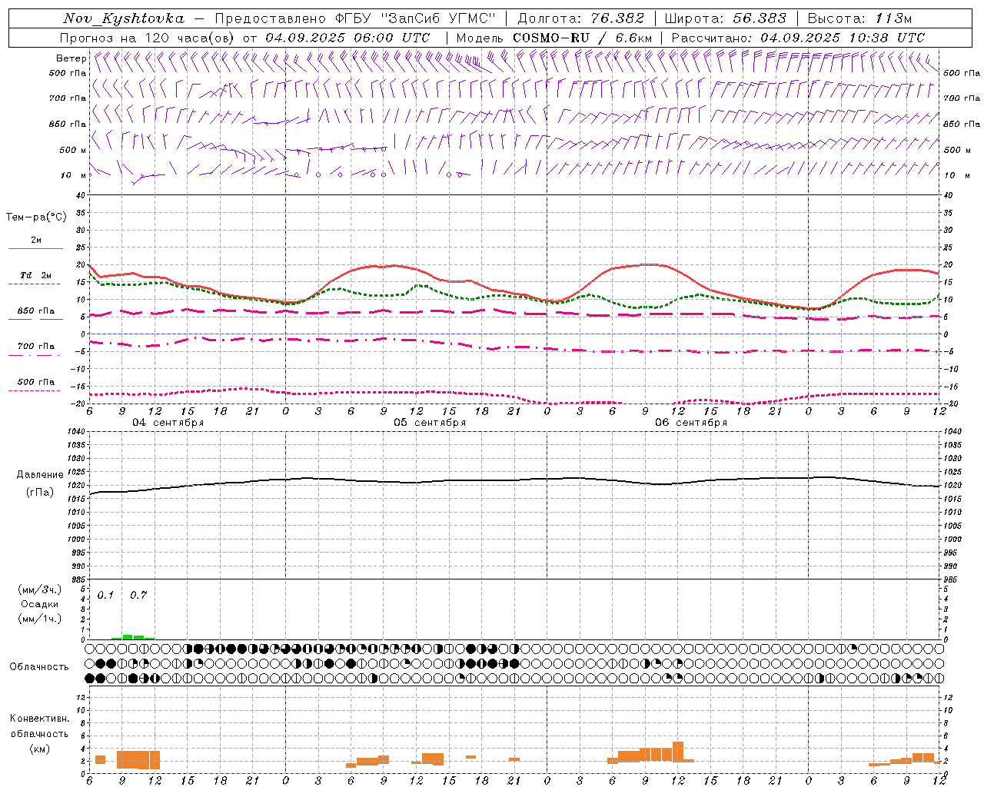The height and width of the screenshot is (787, 984).
Task: Click the (мм/1ч.) precipitation unit label
Action: [x=40, y=619]
